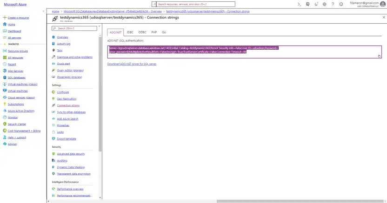This screenshot has height=203, width=387.
Task: Open Geo-Replication settings
Action: click(67, 99)
